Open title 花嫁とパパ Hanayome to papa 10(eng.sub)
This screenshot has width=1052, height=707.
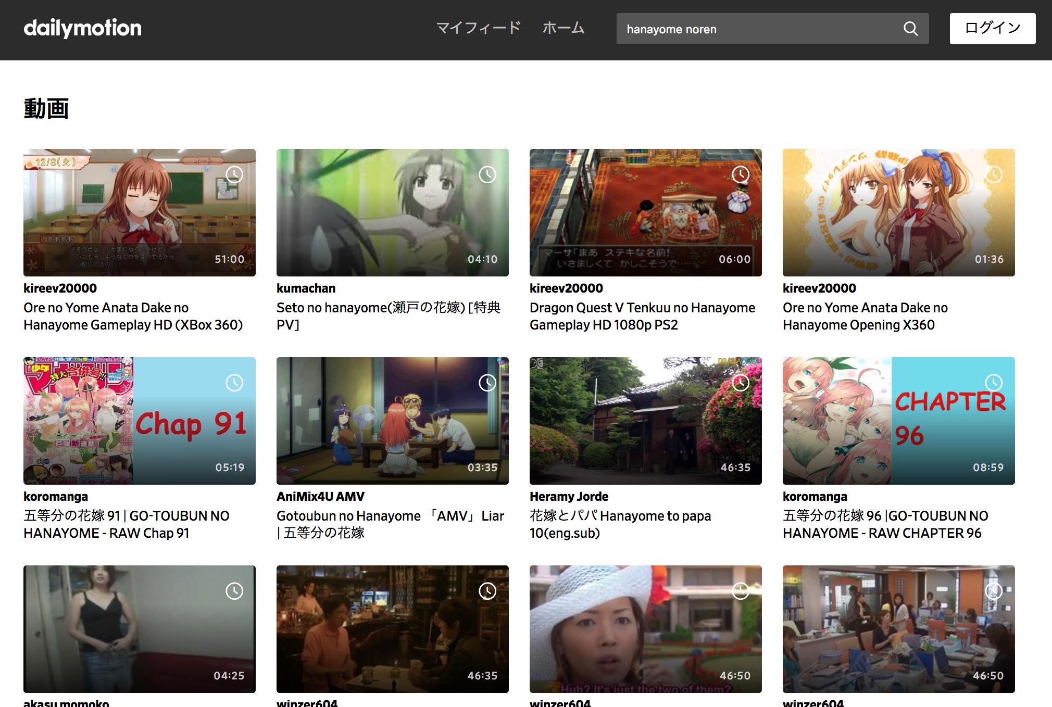point(620,525)
